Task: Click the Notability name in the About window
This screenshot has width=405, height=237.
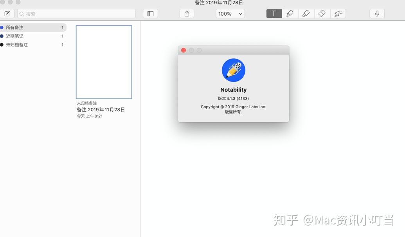Action: pos(233,89)
